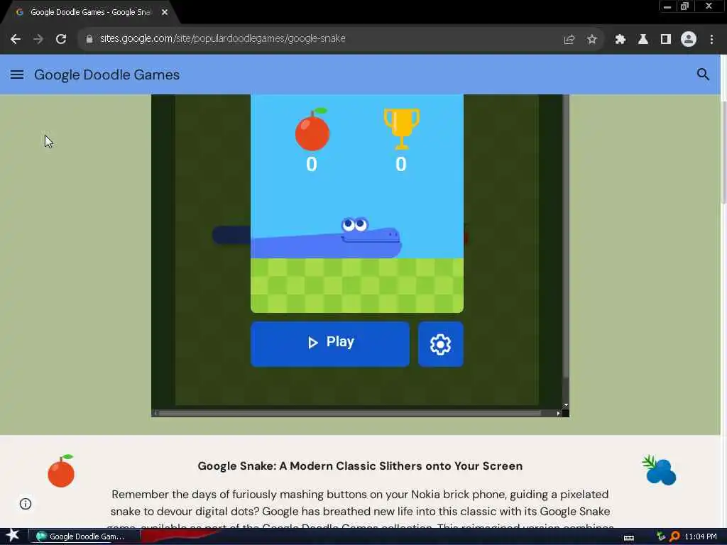Click the Google Doodle Games site title

[x=106, y=75]
